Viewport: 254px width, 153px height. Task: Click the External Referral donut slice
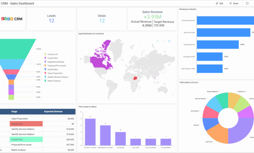pyautogui.click(x=223, y=100)
